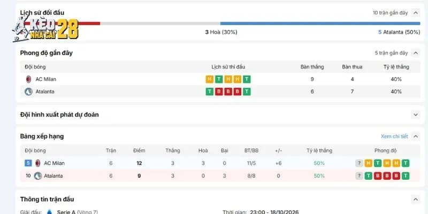Collapse the Bảng xếp hạng section chevron
The width and height of the screenshot is (428, 214).
coord(416,136)
